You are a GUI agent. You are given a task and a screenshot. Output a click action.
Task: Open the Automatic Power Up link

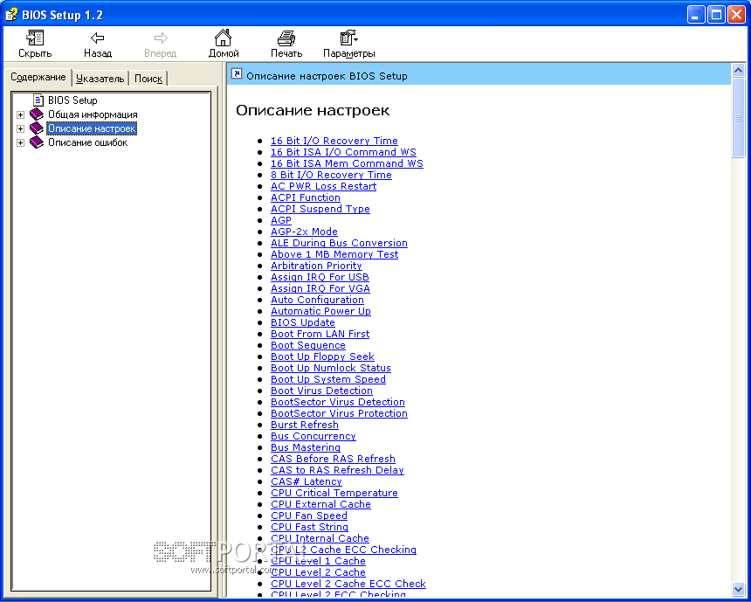[x=320, y=311]
